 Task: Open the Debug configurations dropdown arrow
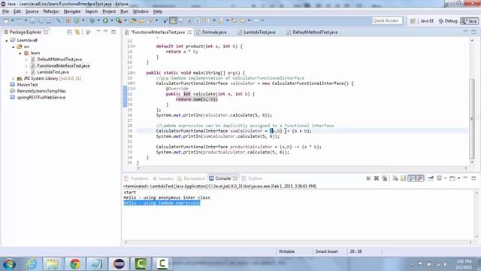coord(98,20)
